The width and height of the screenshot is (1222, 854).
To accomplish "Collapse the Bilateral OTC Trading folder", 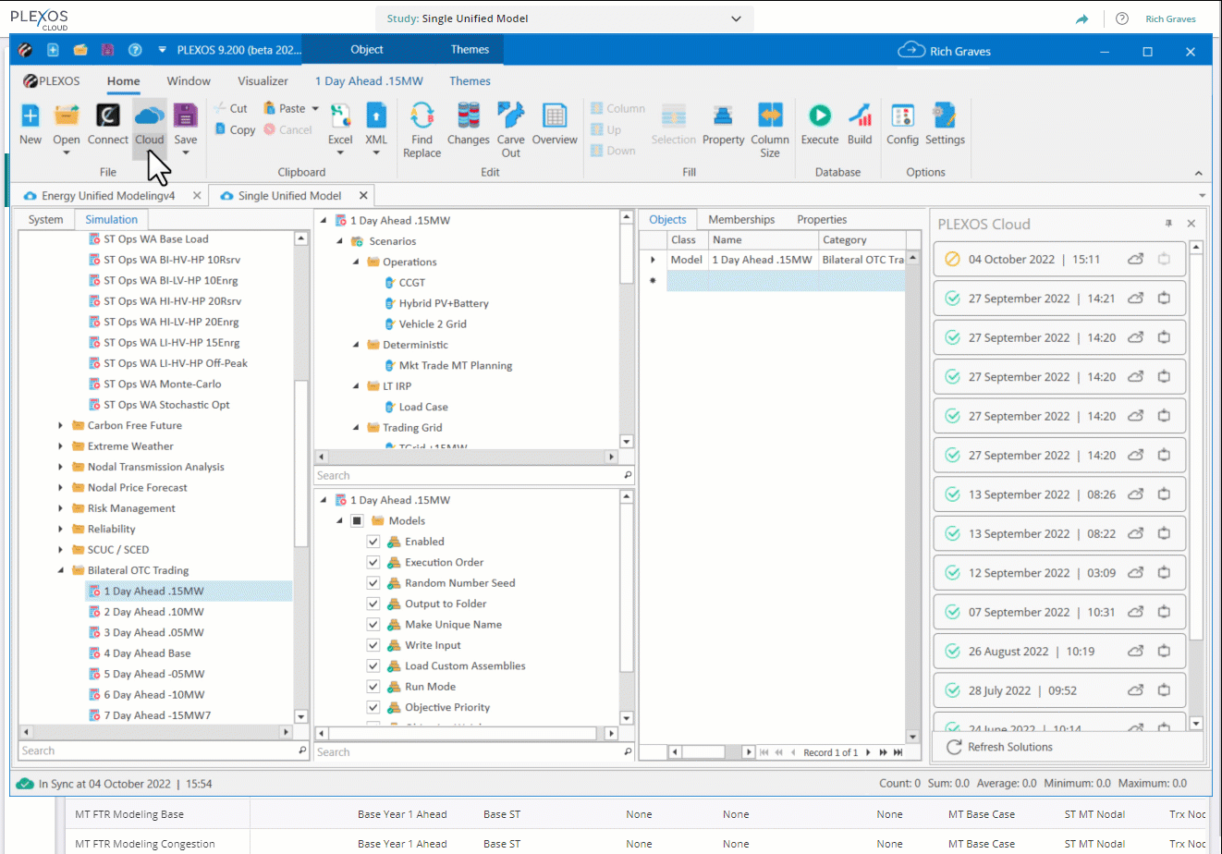I will coord(61,570).
